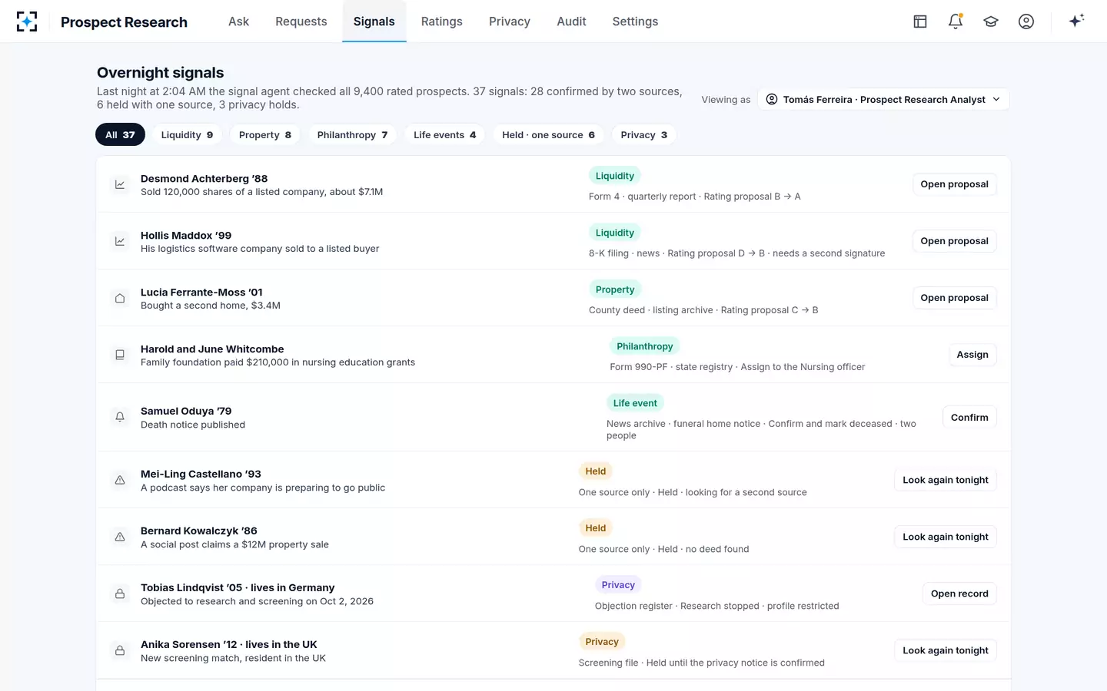Open the user account icon

pos(1026,21)
